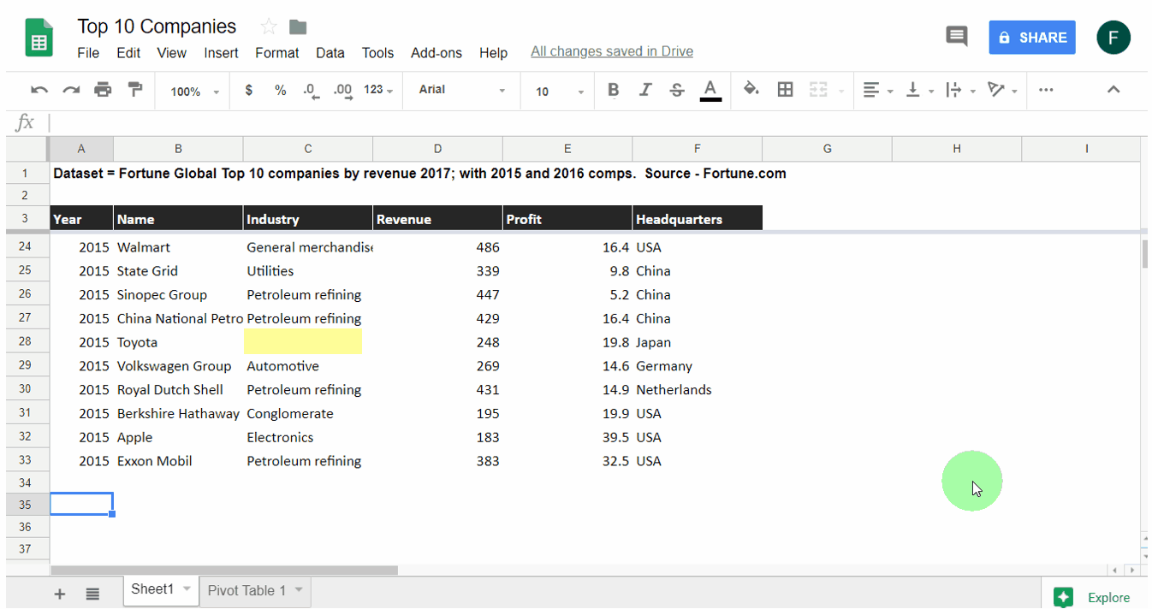Open the Format menu
The image size is (1152, 609).
(x=277, y=53)
